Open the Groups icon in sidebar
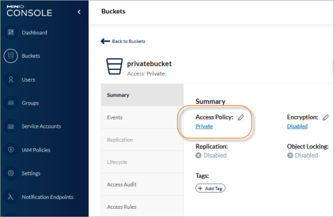Viewport: 334px width, 217px height. tap(11, 103)
